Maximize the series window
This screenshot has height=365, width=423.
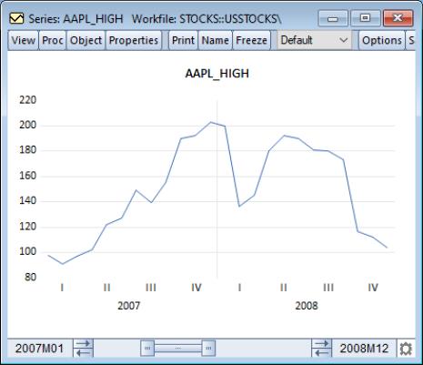pyautogui.click(x=365, y=18)
